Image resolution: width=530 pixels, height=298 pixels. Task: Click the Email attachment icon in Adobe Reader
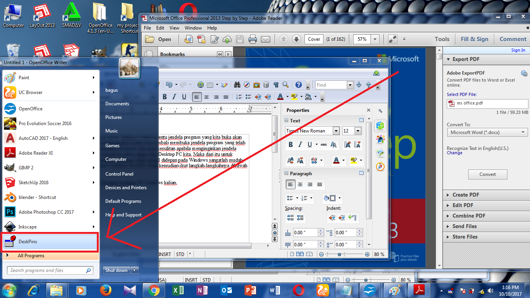click(266, 39)
